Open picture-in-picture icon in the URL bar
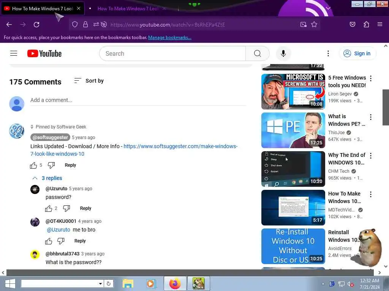 [x=303, y=24]
